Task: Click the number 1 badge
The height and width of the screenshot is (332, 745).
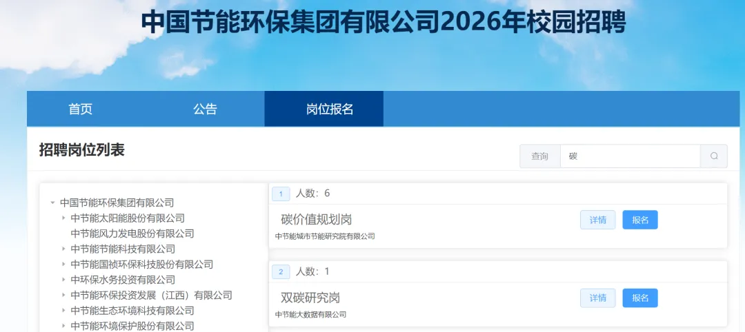Action: click(x=281, y=194)
